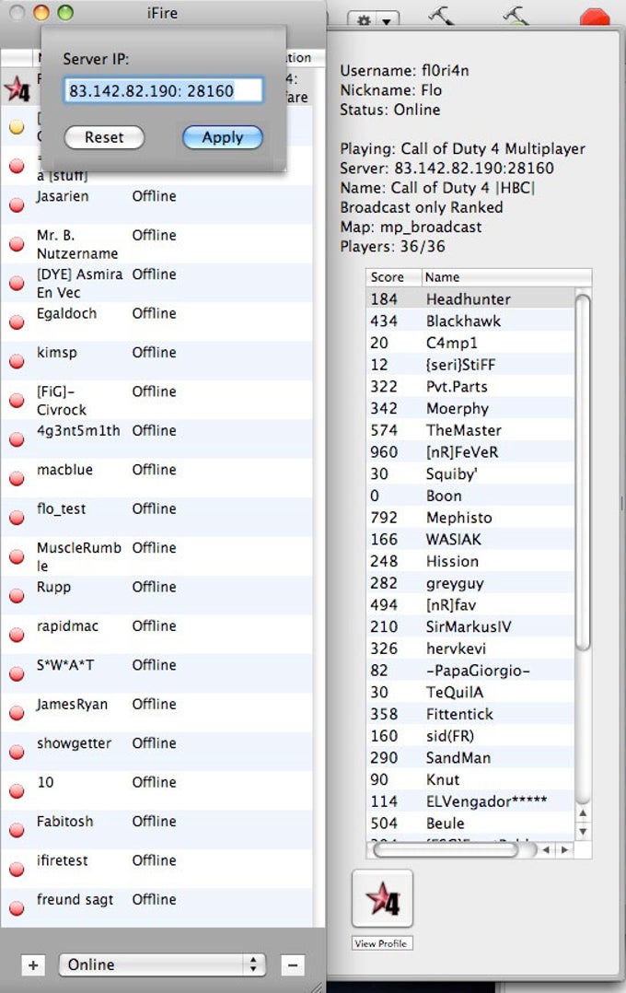Click the red status dot next to freund sagt
The image size is (626, 993).
17,909
